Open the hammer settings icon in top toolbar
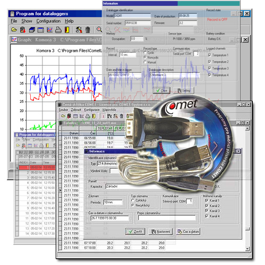 (79, 30)
